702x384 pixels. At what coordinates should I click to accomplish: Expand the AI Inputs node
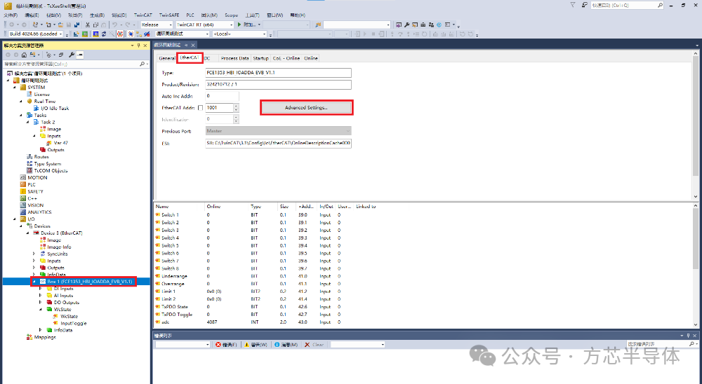pyautogui.click(x=40, y=296)
